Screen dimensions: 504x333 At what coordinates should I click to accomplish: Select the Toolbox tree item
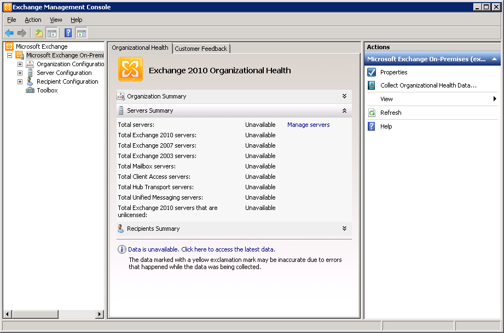coord(47,90)
